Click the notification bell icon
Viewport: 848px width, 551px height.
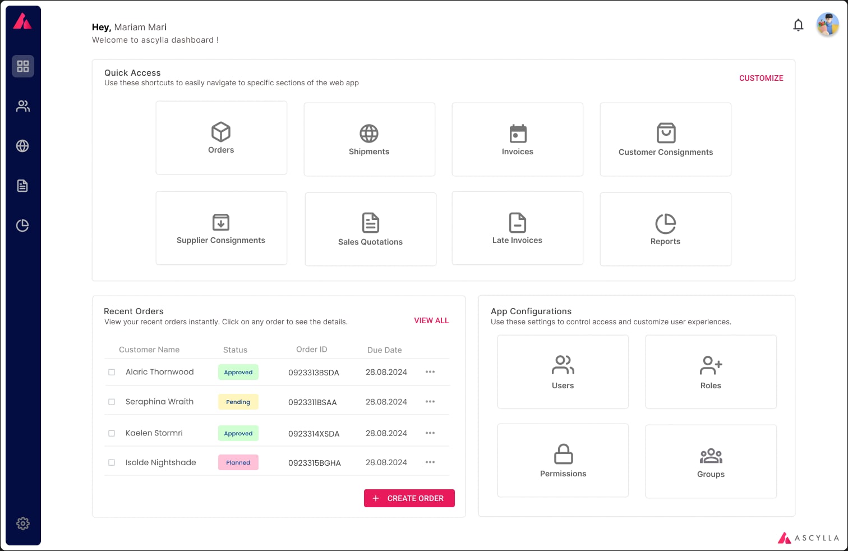click(x=799, y=25)
